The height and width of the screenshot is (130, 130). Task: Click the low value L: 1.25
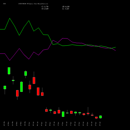(66, 9)
